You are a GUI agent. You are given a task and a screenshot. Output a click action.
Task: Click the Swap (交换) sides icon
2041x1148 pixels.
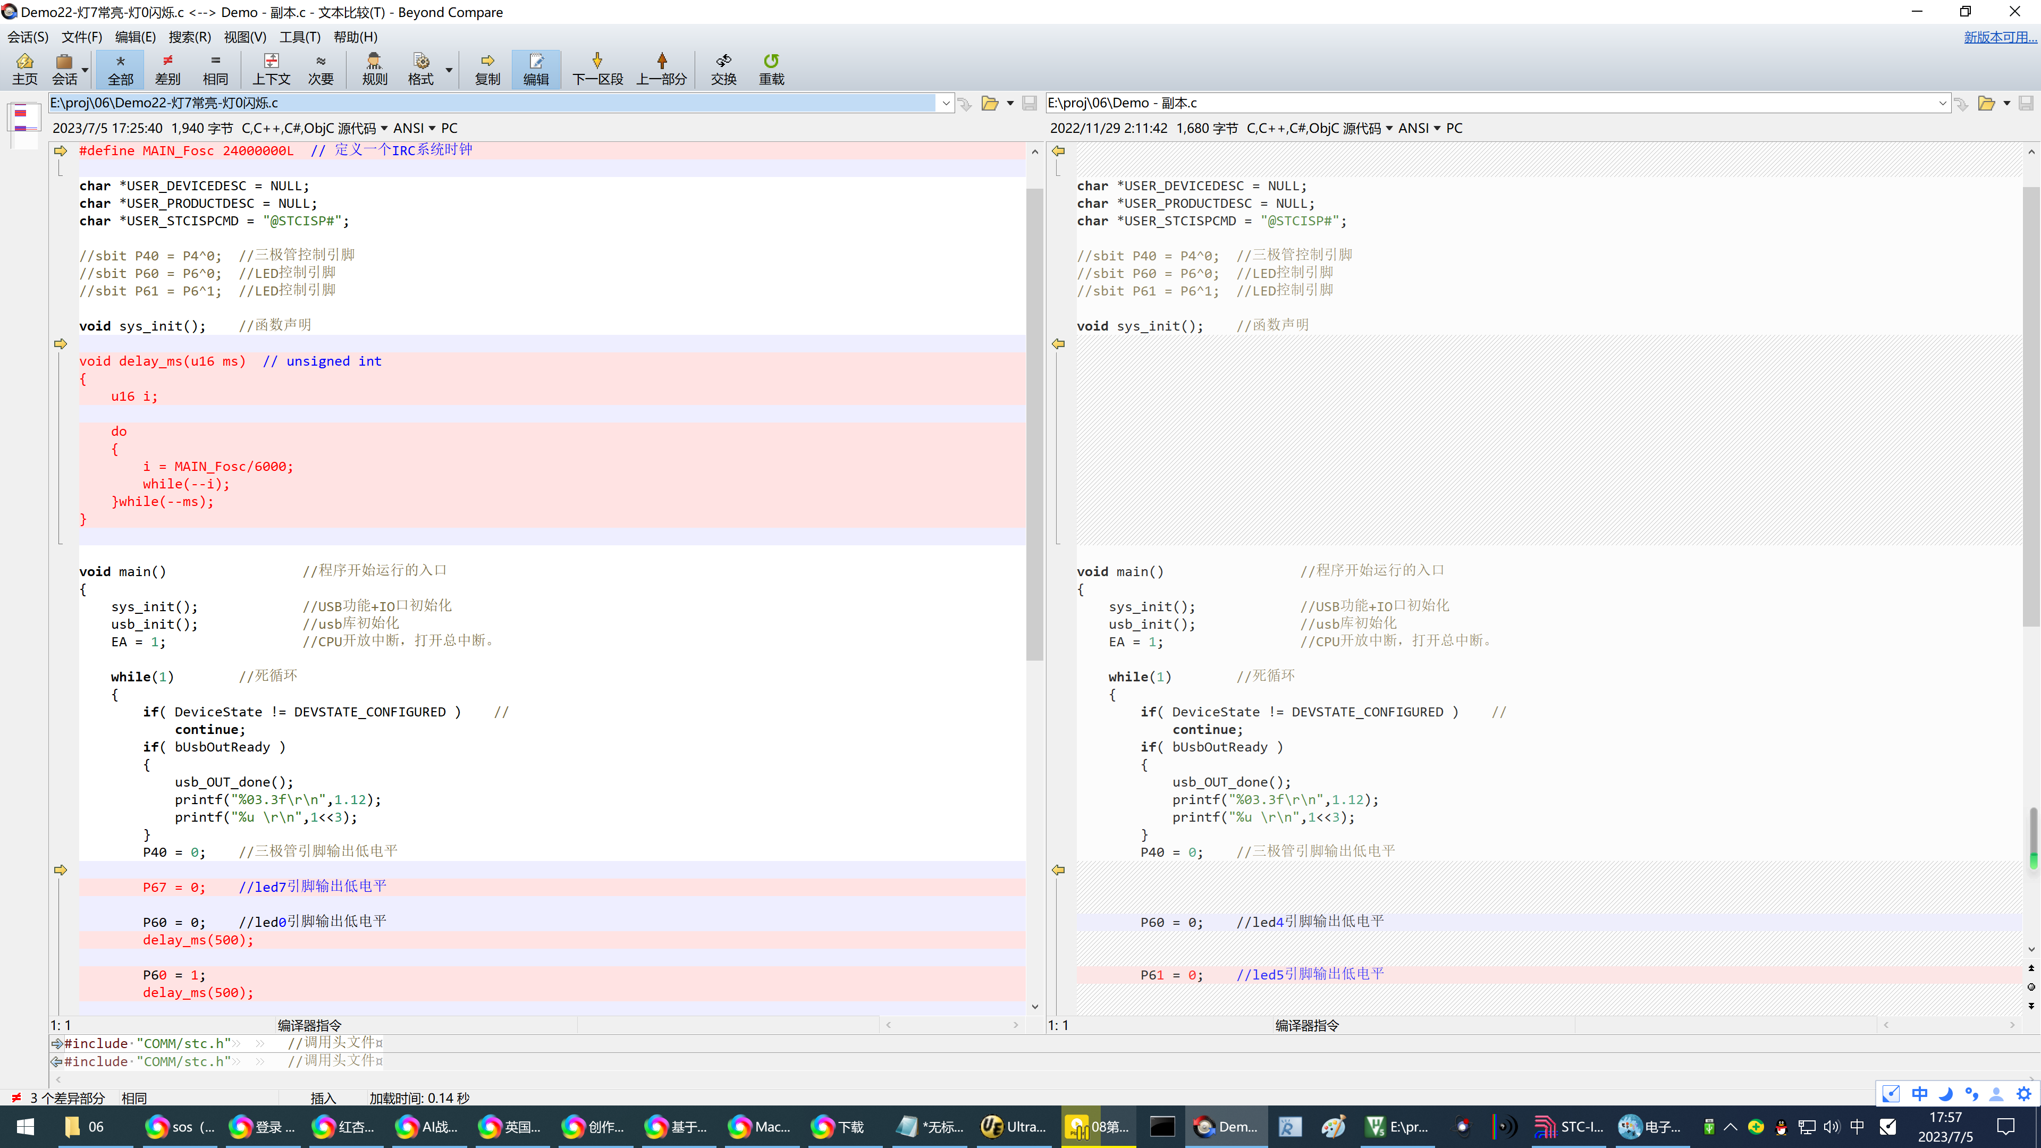pos(723,69)
